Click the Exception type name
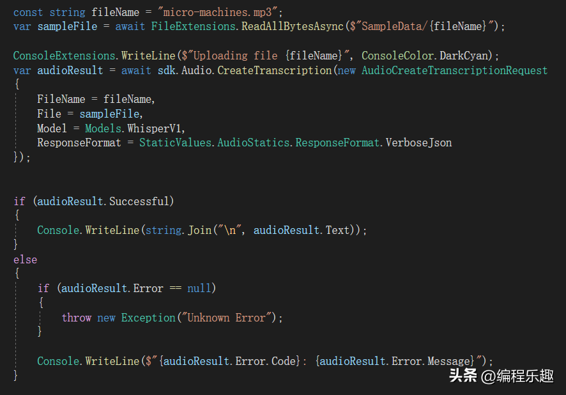The width and height of the screenshot is (566, 395). pyautogui.click(x=148, y=318)
